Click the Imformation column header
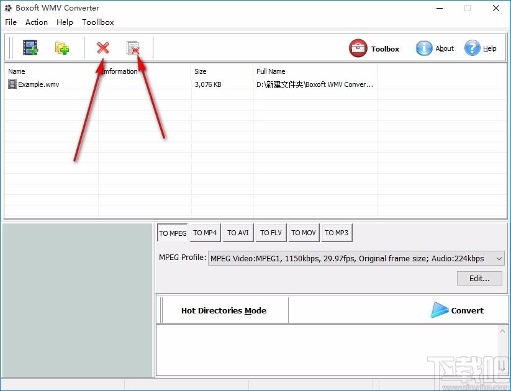The image size is (511, 391). [x=145, y=71]
